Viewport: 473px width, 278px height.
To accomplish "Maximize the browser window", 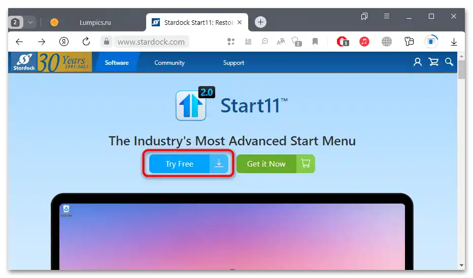I will (431, 16).
